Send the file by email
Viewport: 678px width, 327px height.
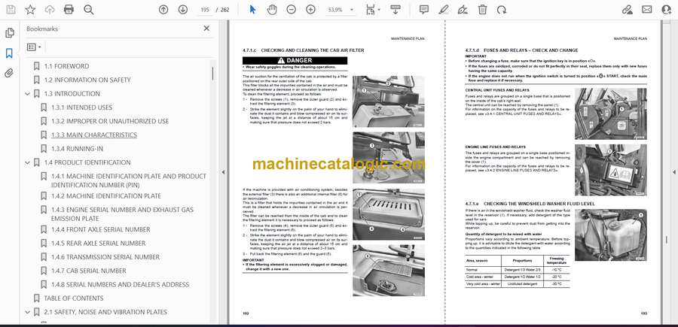(647, 10)
